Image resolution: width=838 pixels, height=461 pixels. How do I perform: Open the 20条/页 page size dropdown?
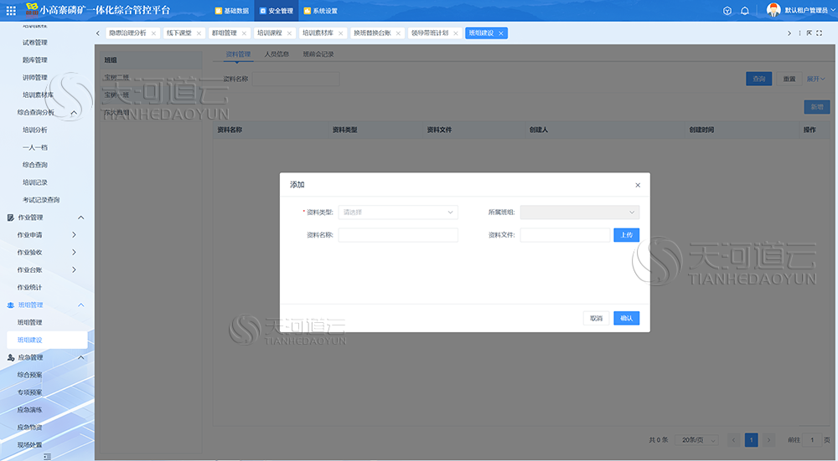point(697,440)
